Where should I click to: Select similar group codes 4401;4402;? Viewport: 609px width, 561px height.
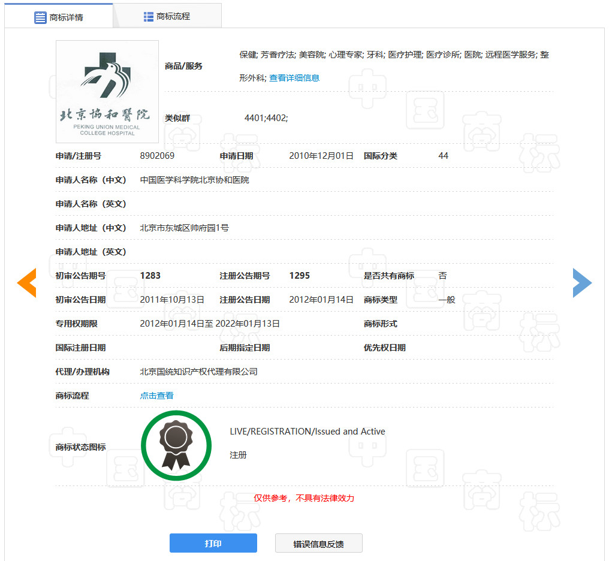[266, 118]
